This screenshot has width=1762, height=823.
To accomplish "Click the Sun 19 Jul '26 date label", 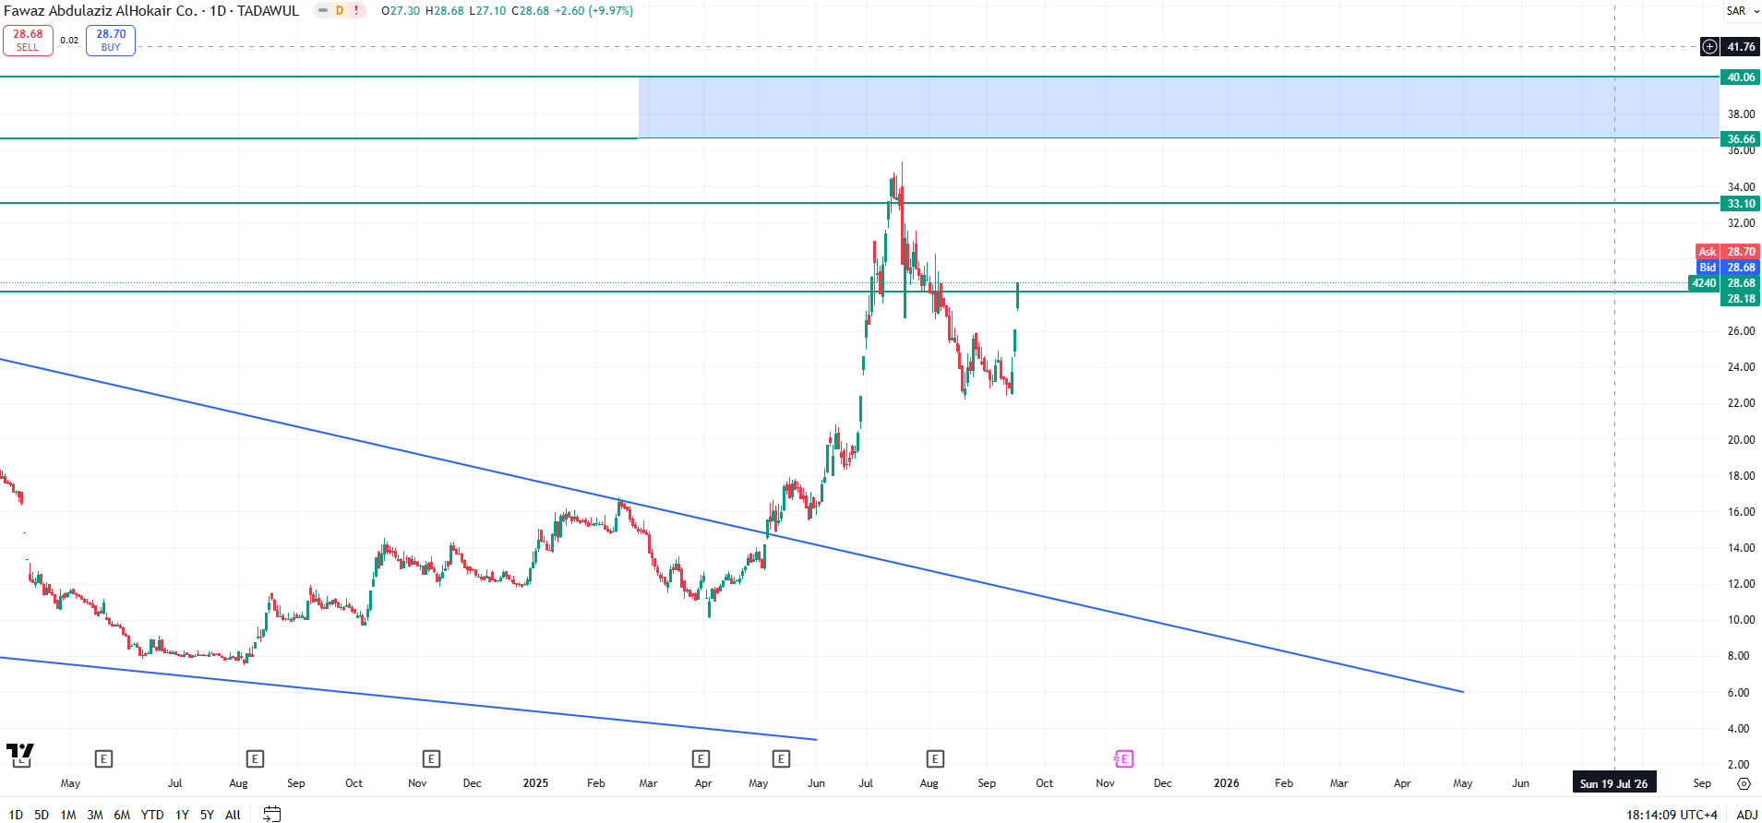I will pos(1613,783).
